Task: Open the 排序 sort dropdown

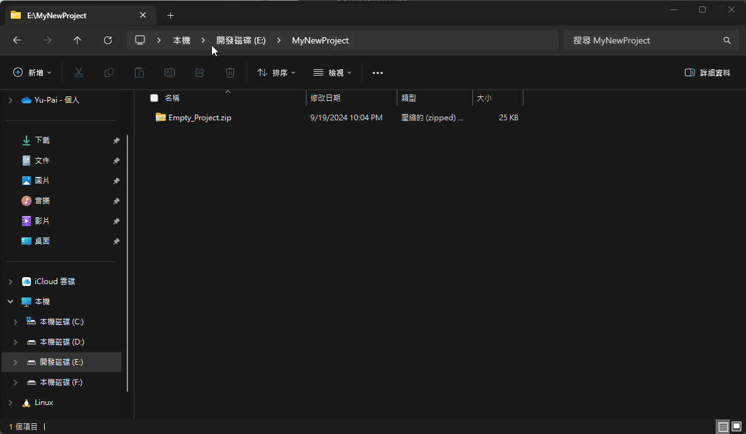Action: pyautogui.click(x=276, y=72)
